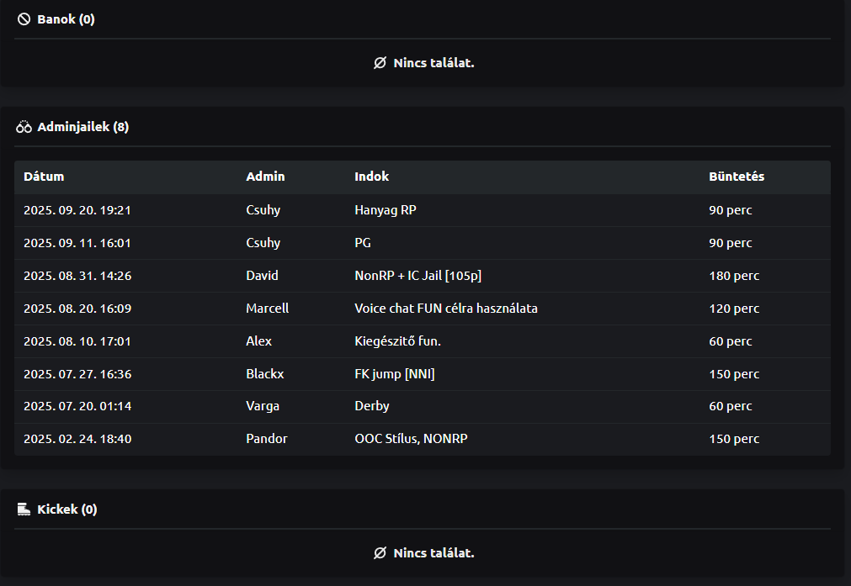The width and height of the screenshot is (851, 586).
Task: Select the Hanyag RP jail row
Action: click(386, 210)
